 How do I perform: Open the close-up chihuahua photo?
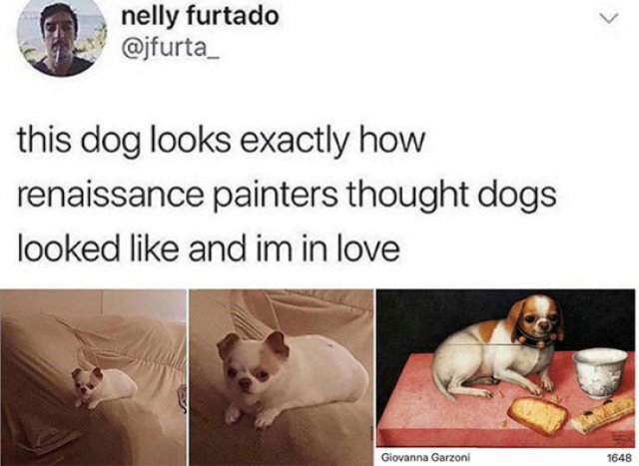click(x=282, y=377)
